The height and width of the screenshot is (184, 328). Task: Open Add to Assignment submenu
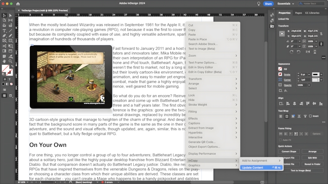(261, 161)
